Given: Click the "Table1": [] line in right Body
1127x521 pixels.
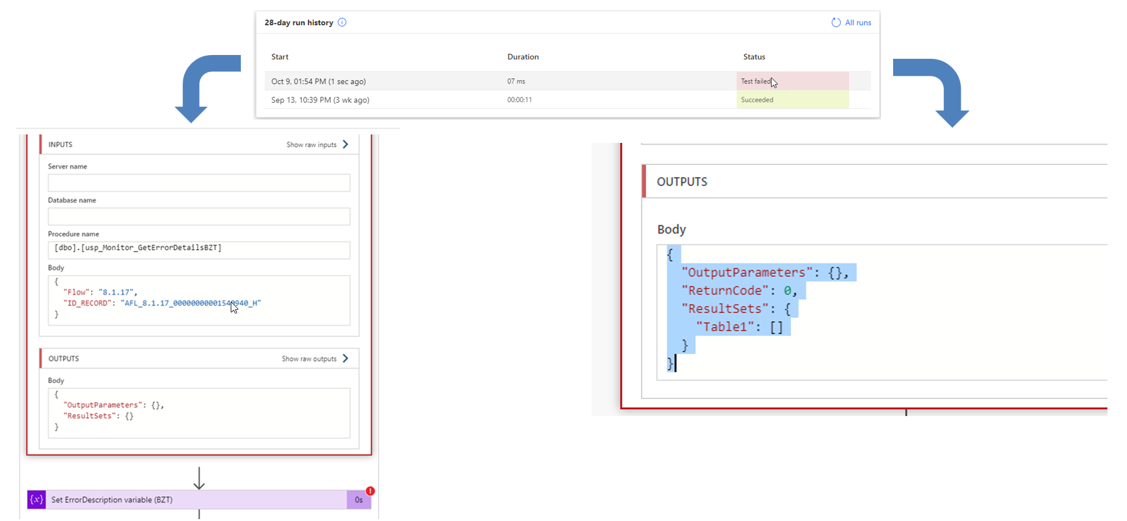Looking at the screenshot, I should (740, 327).
